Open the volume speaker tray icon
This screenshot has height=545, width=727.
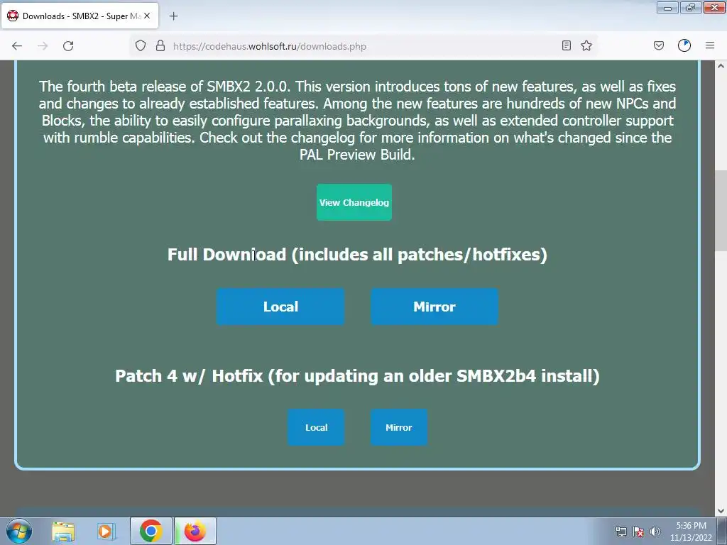click(655, 532)
